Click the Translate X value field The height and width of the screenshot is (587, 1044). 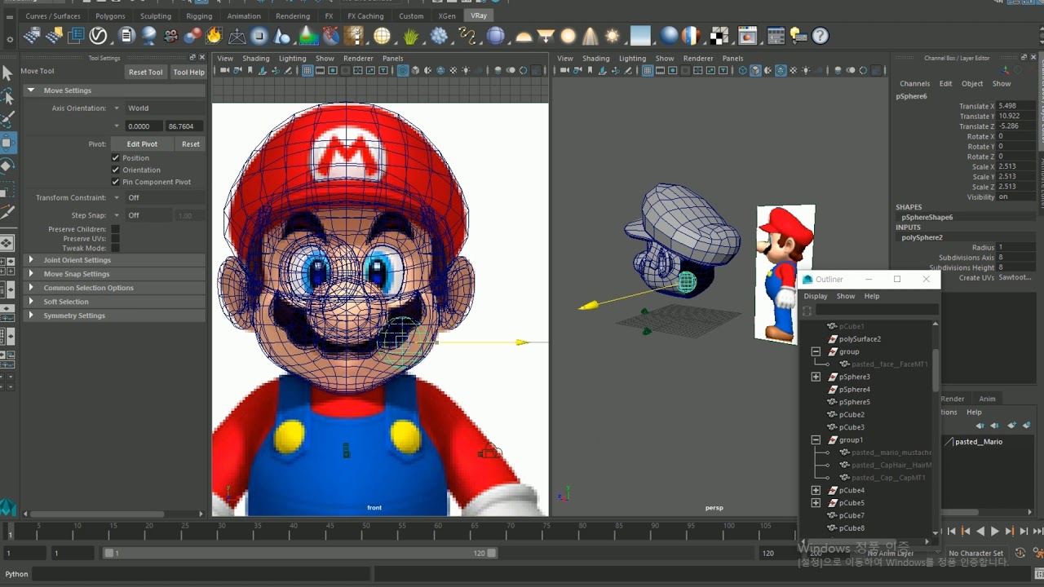1017,107
